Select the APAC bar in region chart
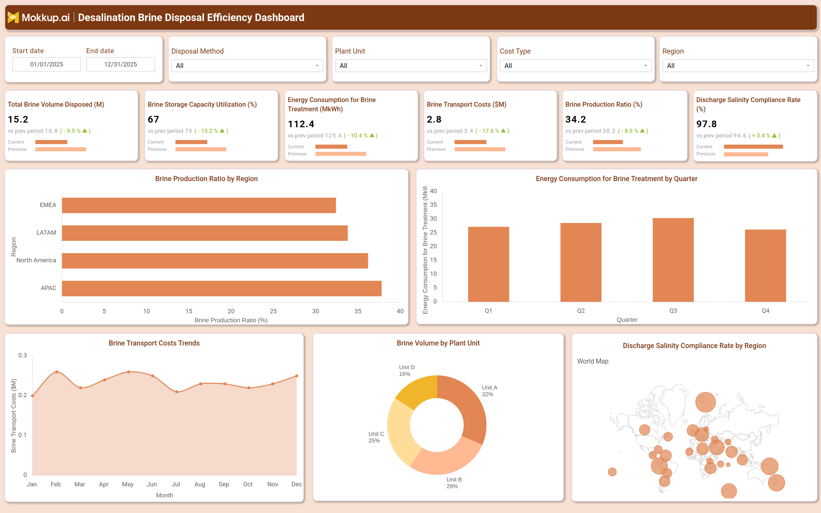The image size is (821, 513). point(222,288)
